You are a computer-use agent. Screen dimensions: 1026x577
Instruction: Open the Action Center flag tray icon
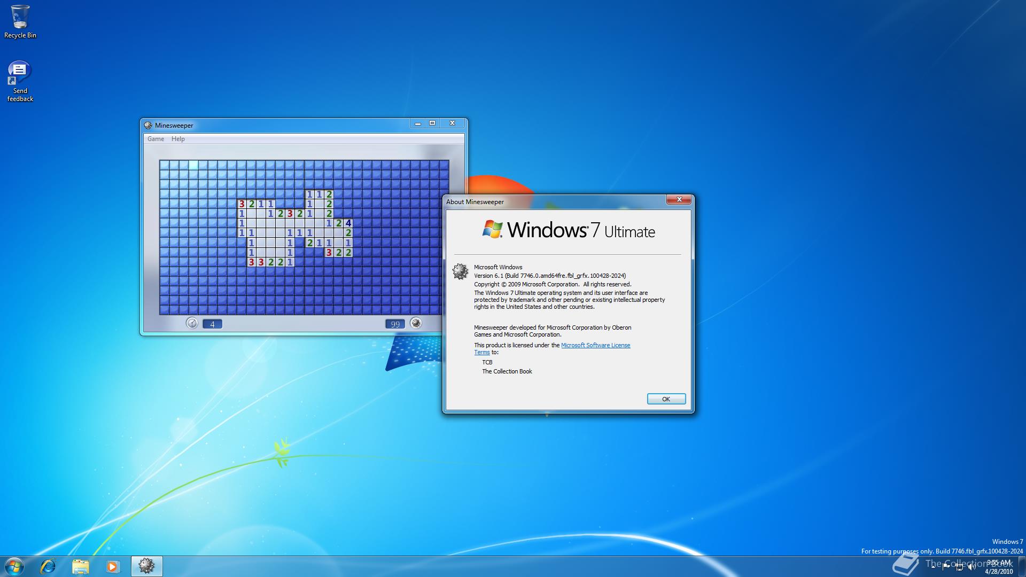click(x=946, y=567)
